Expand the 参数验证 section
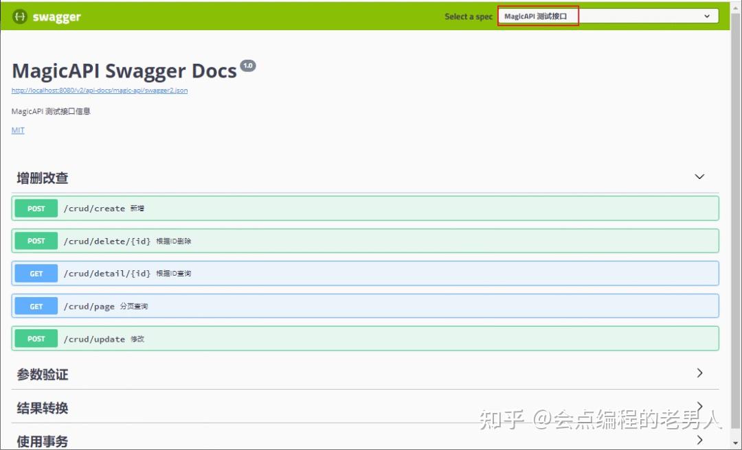Image resolution: width=742 pixels, height=450 pixels. coord(699,373)
